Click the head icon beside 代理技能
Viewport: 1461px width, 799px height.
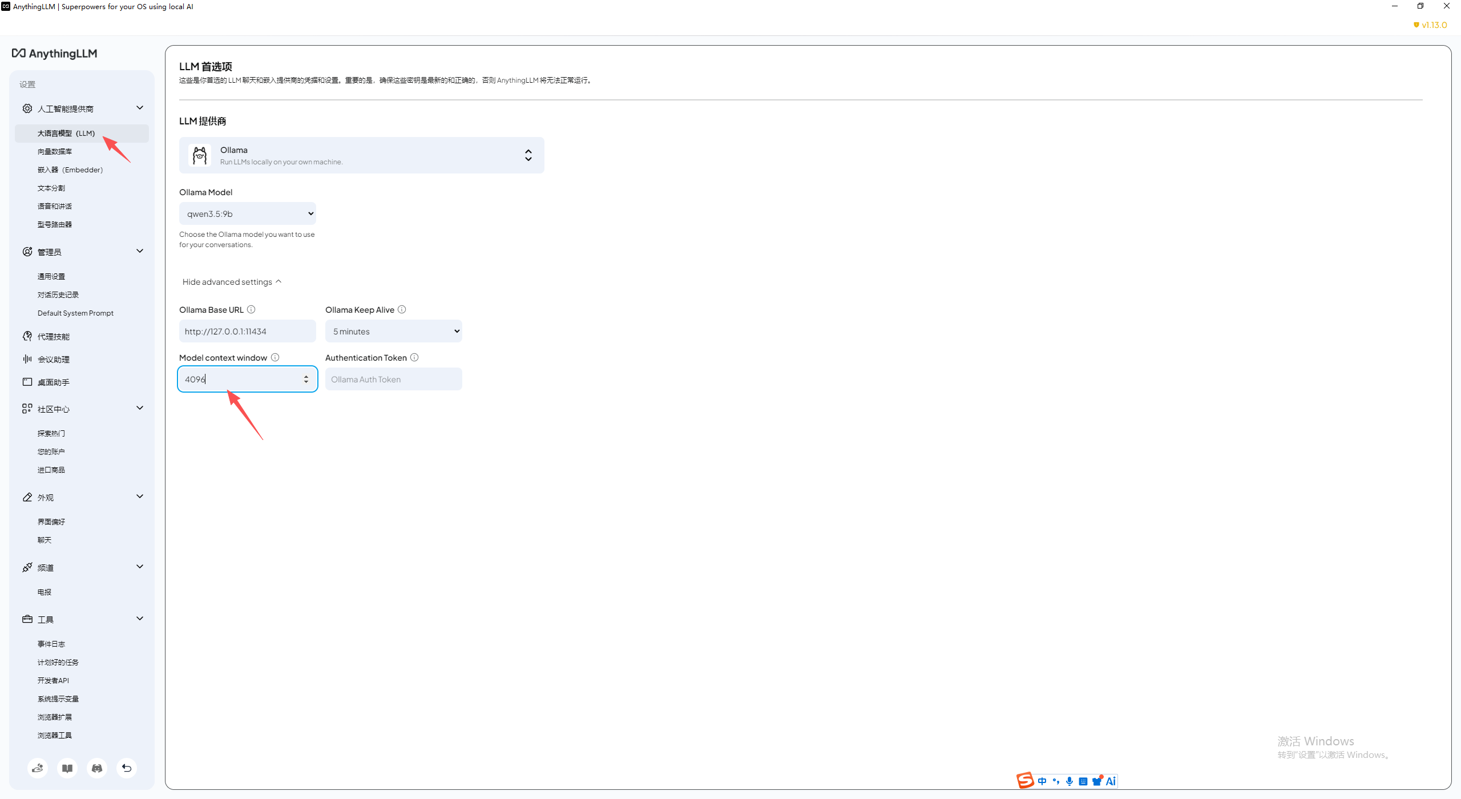(27, 336)
